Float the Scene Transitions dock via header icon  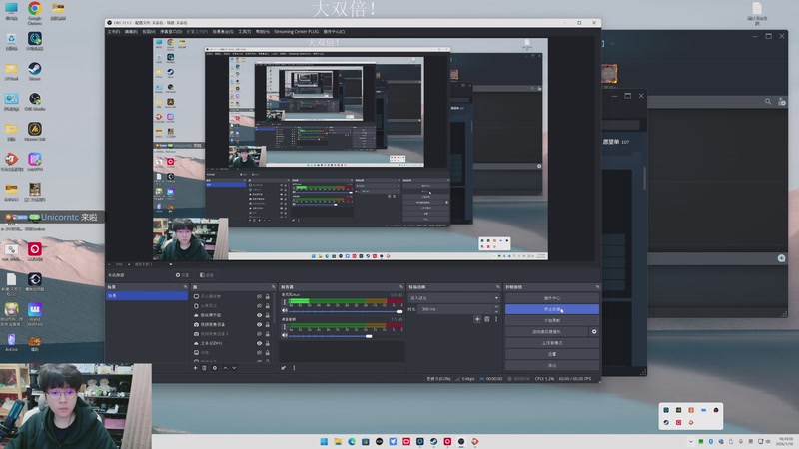497,287
